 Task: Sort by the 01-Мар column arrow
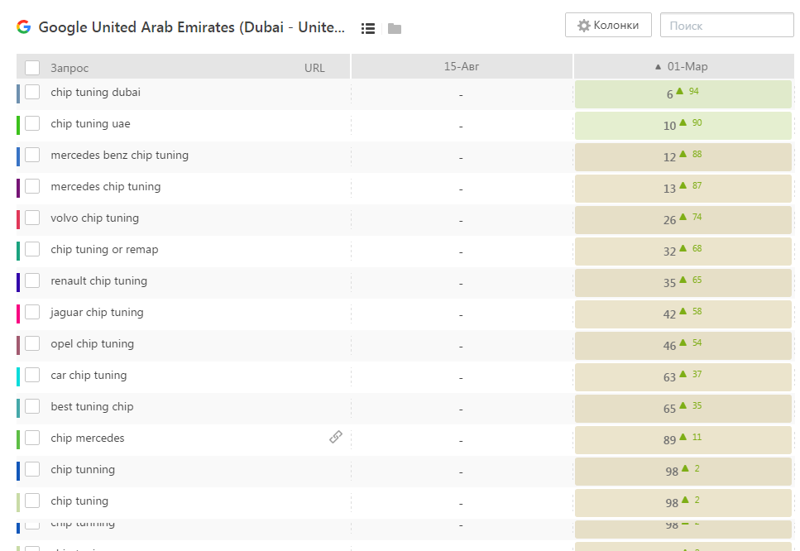(659, 67)
